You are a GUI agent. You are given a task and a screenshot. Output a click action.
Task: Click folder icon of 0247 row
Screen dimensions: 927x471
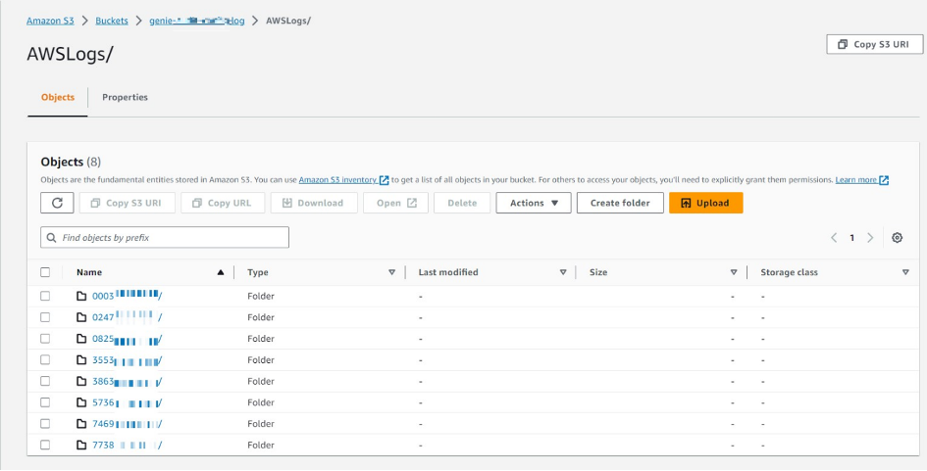[81, 317]
